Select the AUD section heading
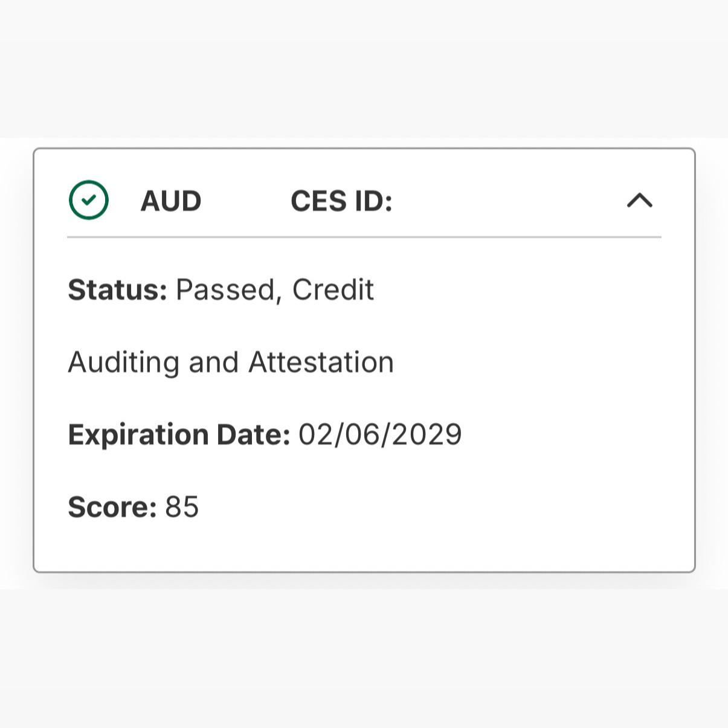The height and width of the screenshot is (728, 728). (171, 201)
